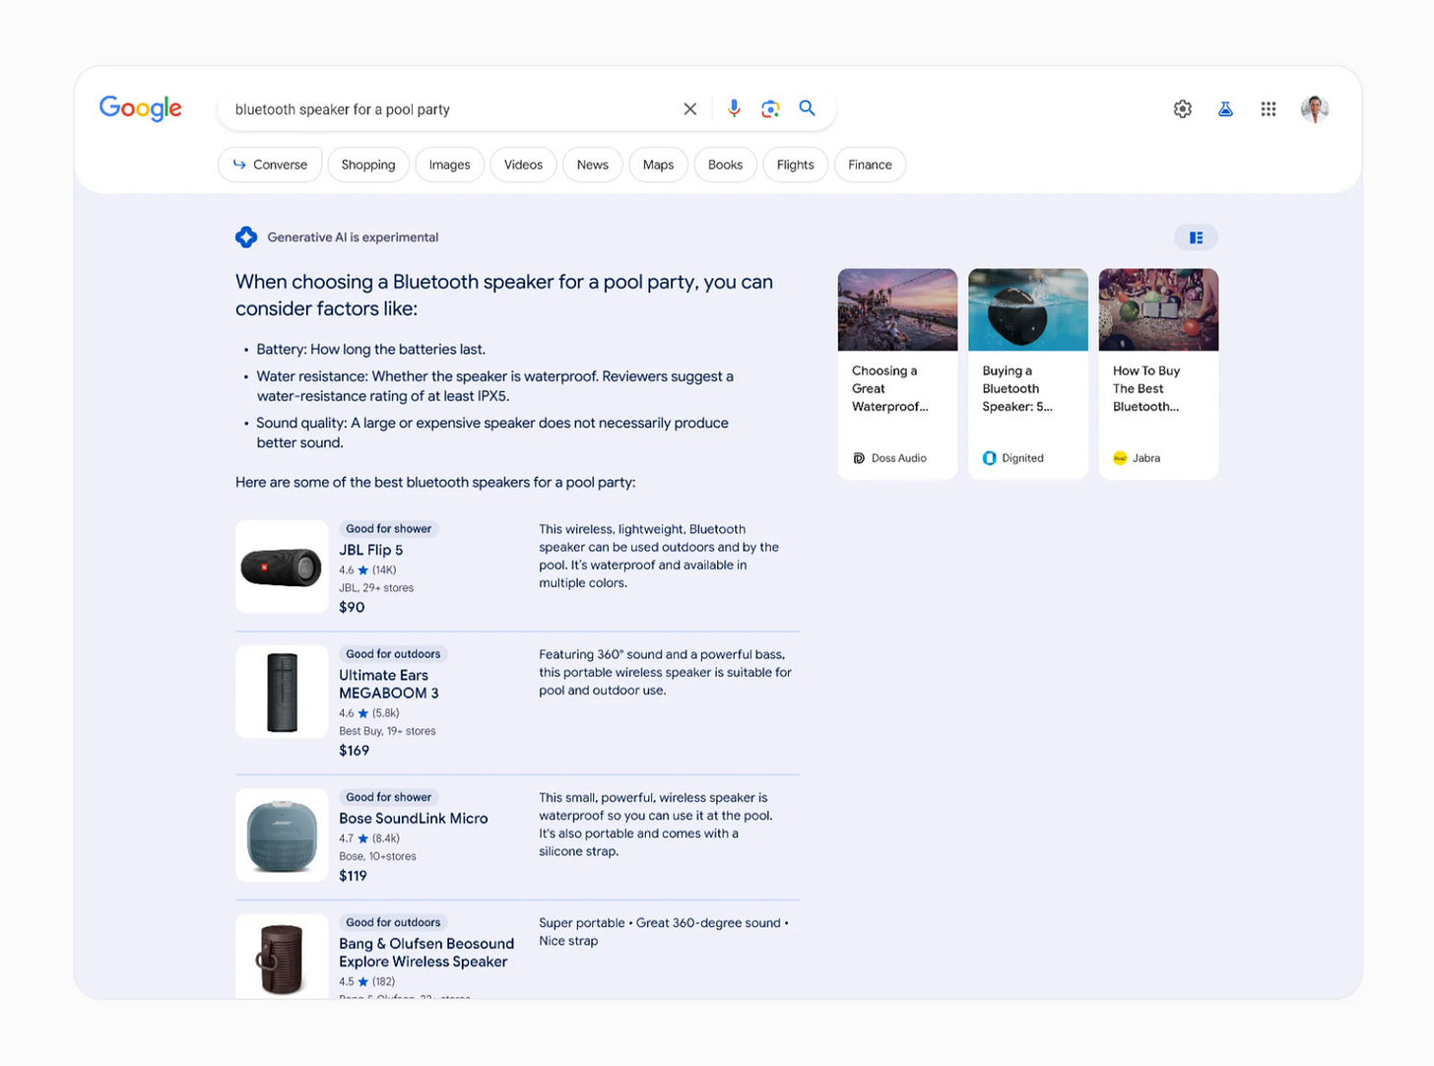Start voice search with the microphone icon
The width and height of the screenshot is (1434, 1066).
734,108
